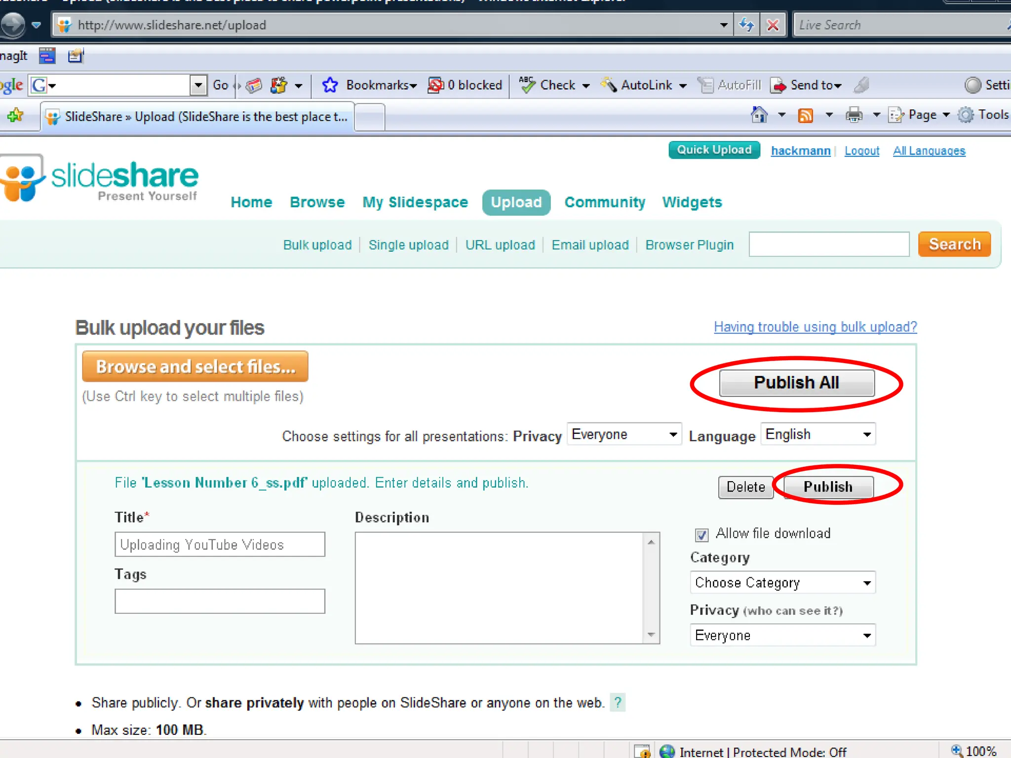Click the Refresh icon beside address bar

click(746, 25)
